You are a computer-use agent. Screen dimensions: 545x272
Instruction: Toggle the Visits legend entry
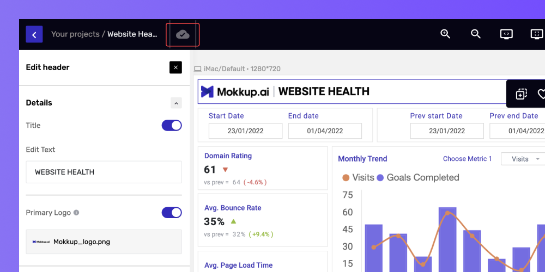358,178
